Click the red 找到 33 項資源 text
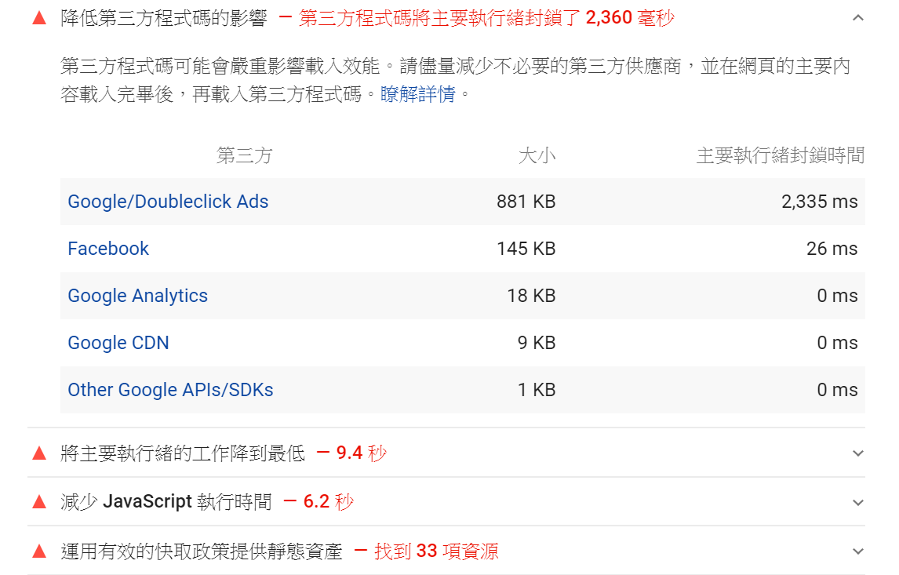 pos(436,551)
